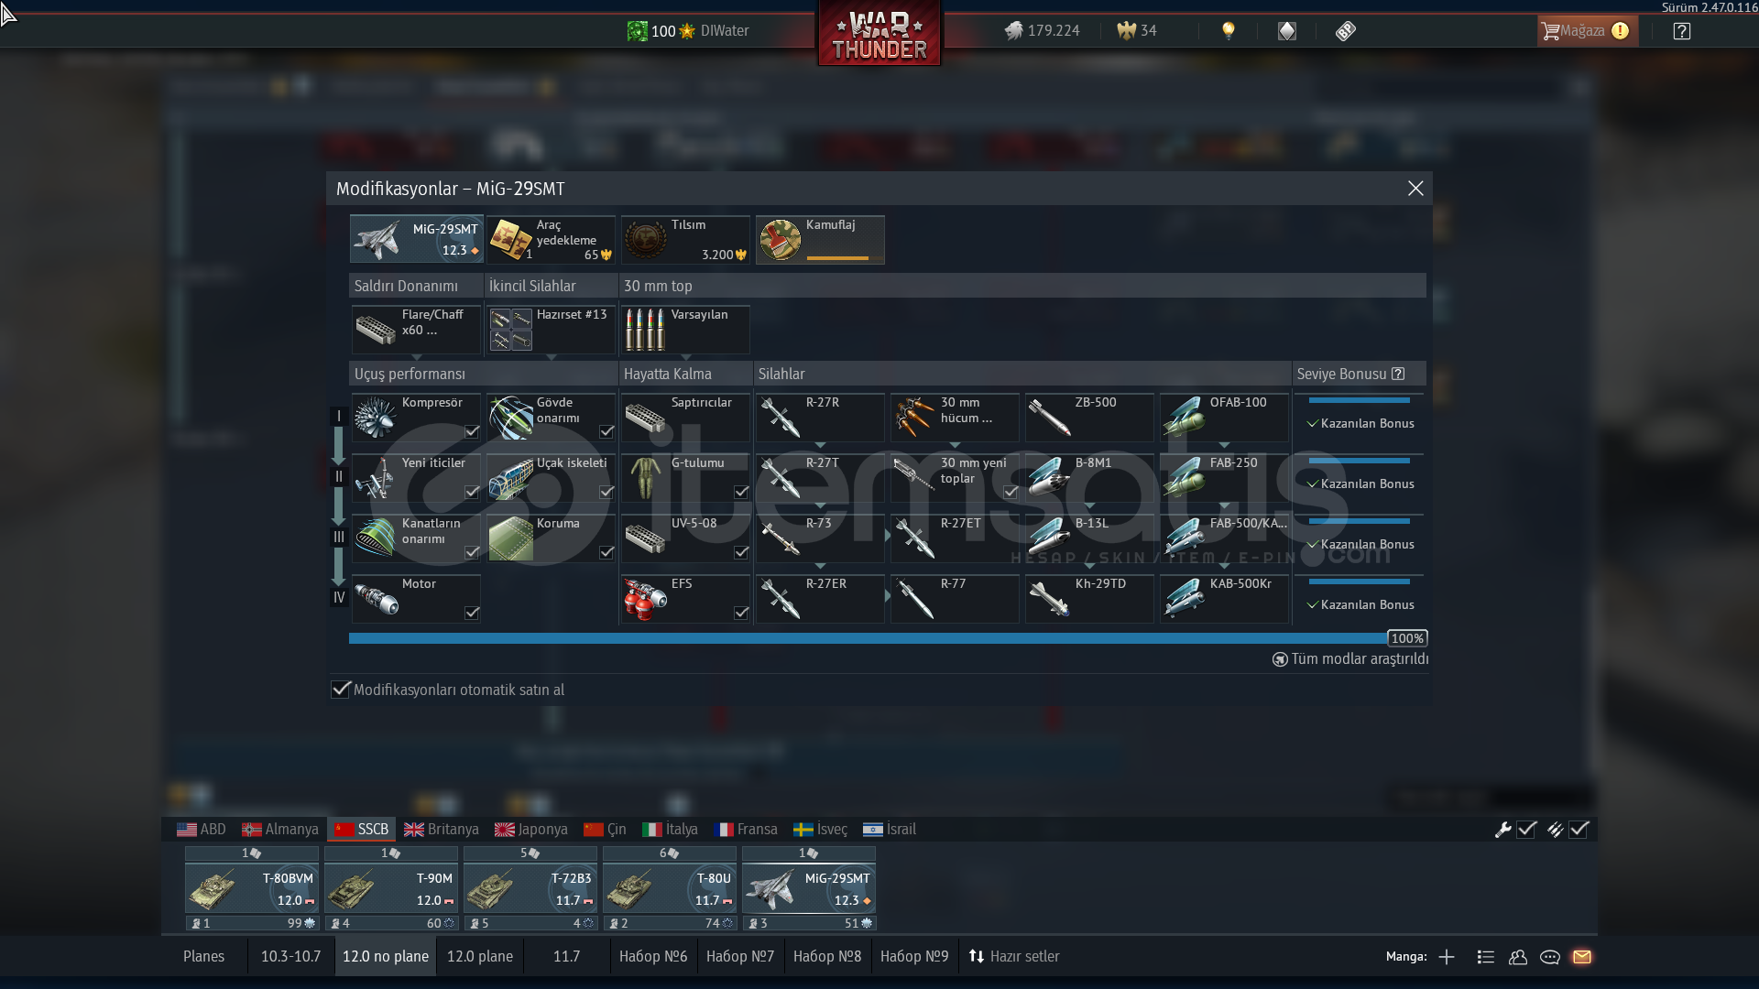1759x989 pixels.
Task: Expand the Varsayılan 30 mm ammo dropdown
Action: point(686,357)
